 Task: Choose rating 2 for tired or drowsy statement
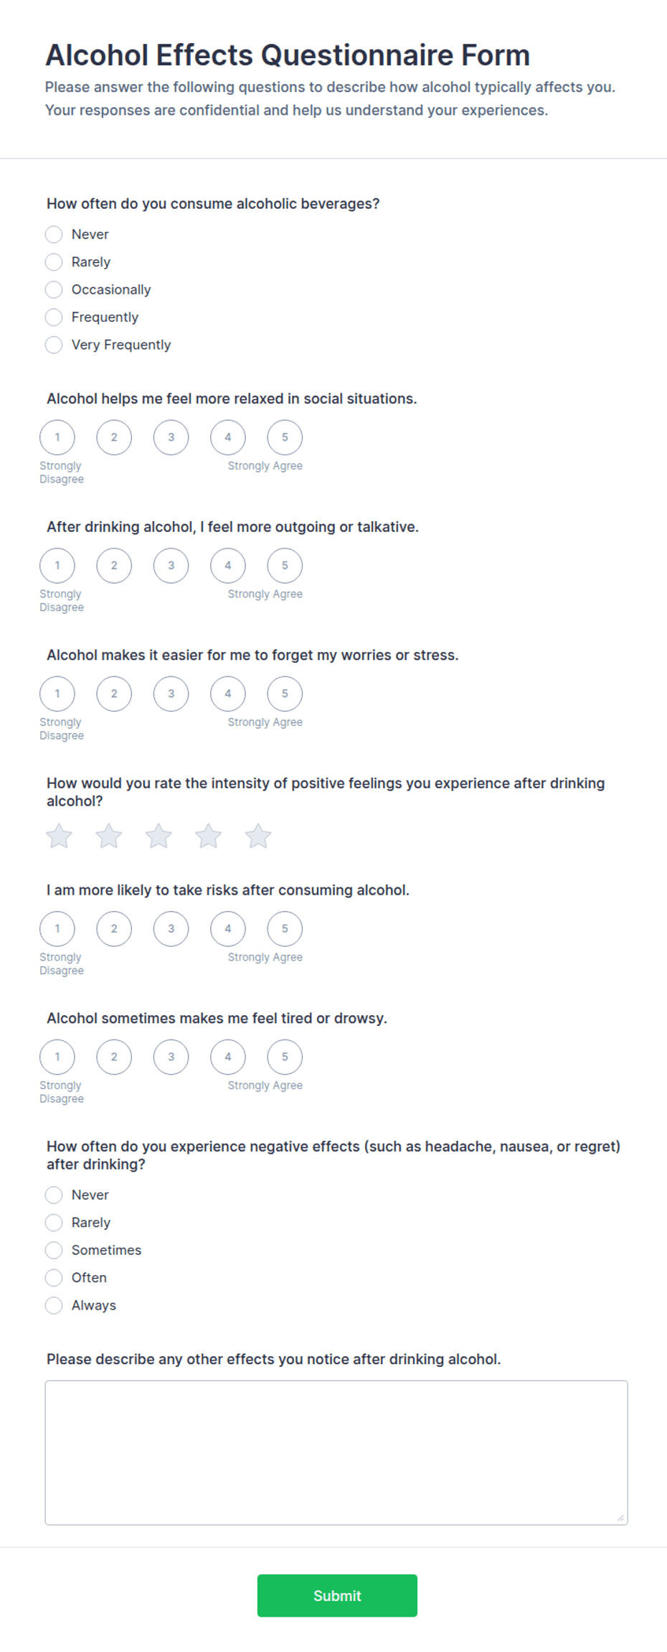pyautogui.click(x=114, y=1057)
